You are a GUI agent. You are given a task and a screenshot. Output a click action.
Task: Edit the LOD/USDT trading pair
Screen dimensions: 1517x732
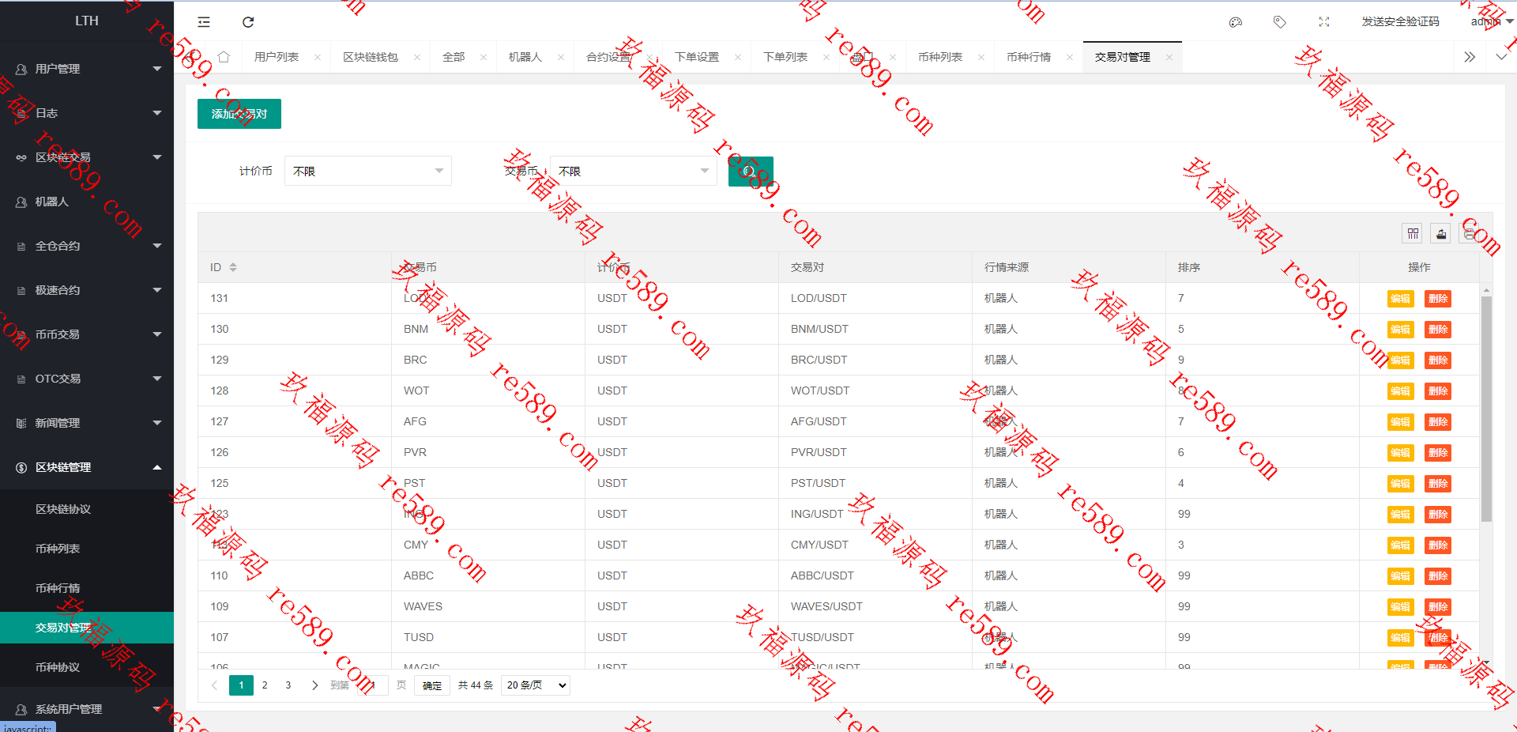(1400, 299)
